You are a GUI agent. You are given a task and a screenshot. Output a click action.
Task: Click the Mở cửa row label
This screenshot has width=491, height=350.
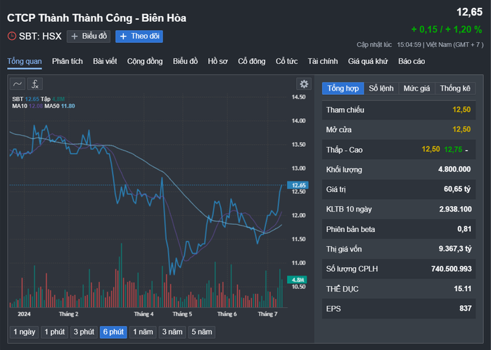[339, 130]
